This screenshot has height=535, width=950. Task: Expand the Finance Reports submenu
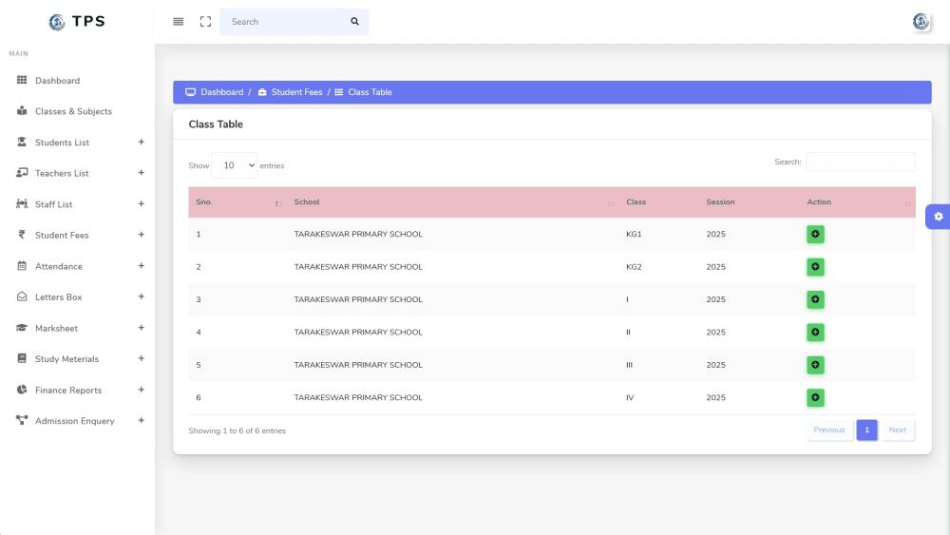point(142,390)
